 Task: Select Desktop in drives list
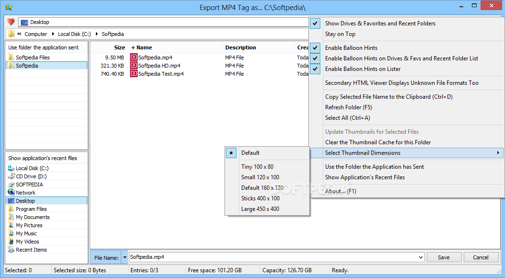point(47,201)
